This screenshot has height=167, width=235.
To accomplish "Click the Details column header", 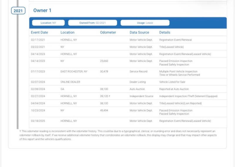I will (x=164, y=32).
